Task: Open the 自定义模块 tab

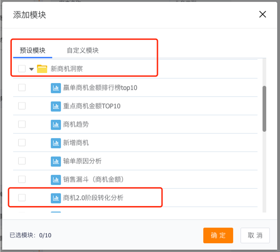Action: pyautogui.click(x=83, y=50)
